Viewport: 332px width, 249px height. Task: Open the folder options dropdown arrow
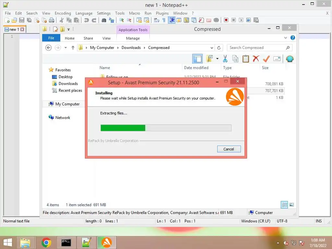(217, 59)
